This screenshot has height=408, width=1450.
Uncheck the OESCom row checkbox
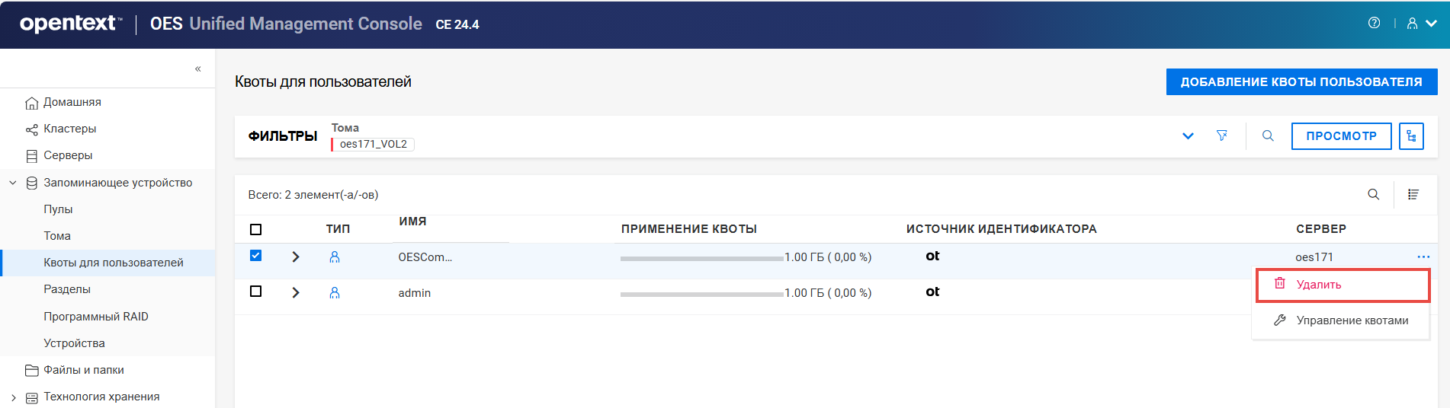[x=256, y=256]
